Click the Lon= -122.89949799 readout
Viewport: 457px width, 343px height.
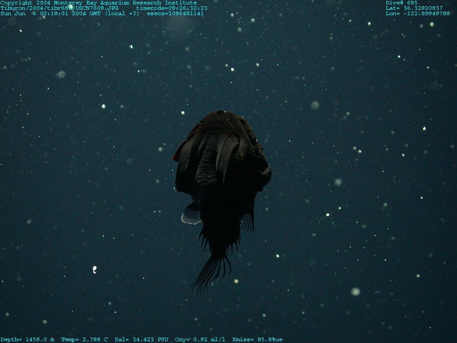point(418,13)
